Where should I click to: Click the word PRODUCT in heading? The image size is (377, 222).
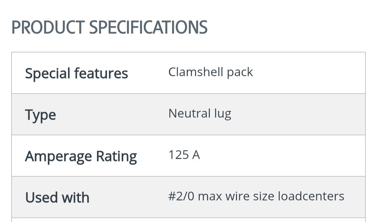coord(48,27)
